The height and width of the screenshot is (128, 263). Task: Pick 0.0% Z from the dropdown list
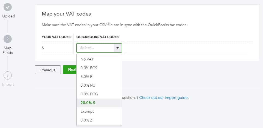86,120
